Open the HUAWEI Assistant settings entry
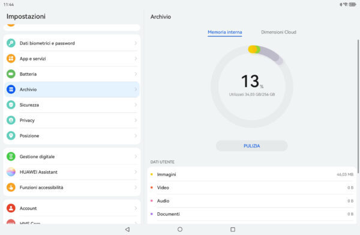The image size is (360, 235). [x=72, y=172]
